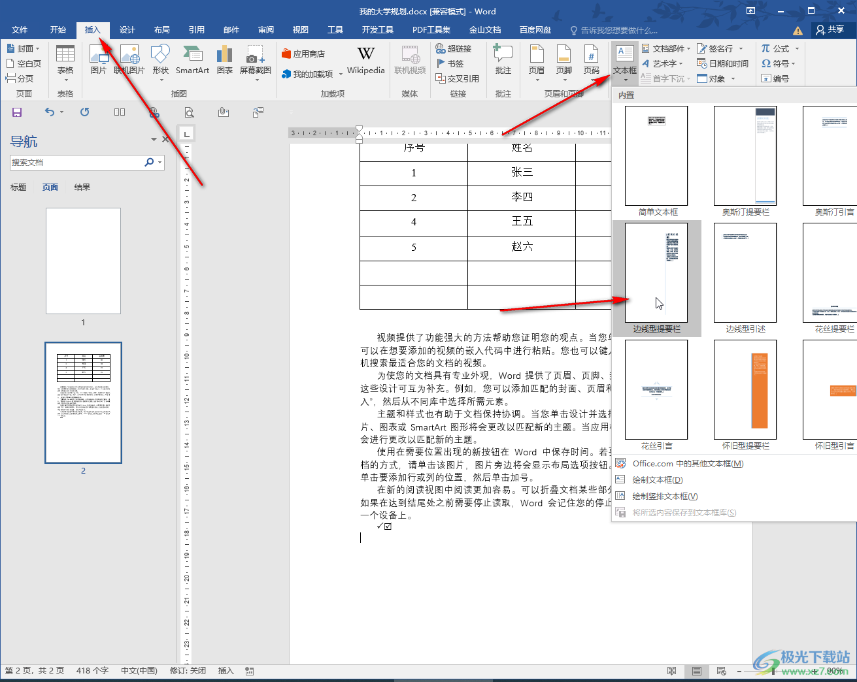This screenshot has width=857, height=682.
Task: Expand 我的加载项 dropdown arrow
Action: tap(341, 74)
